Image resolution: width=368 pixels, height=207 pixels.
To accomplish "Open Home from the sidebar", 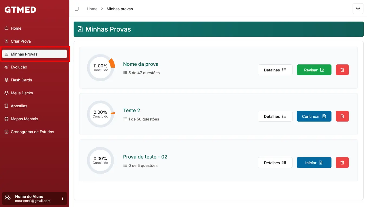I will click(16, 28).
